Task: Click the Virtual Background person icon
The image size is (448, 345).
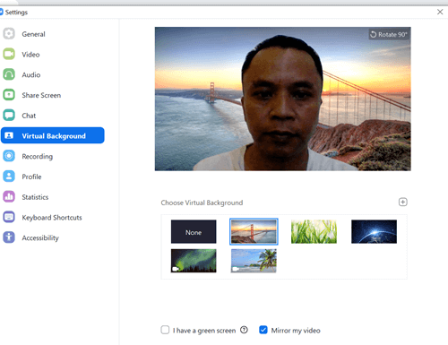Action: click(9, 135)
